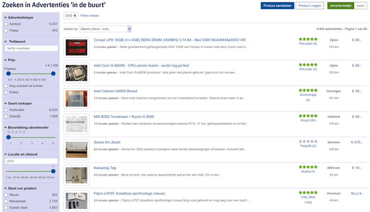This screenshot has width=370, height=212.
Task: Open the Nabaztag Tag thumbnail image
Action: coord(76,175)
